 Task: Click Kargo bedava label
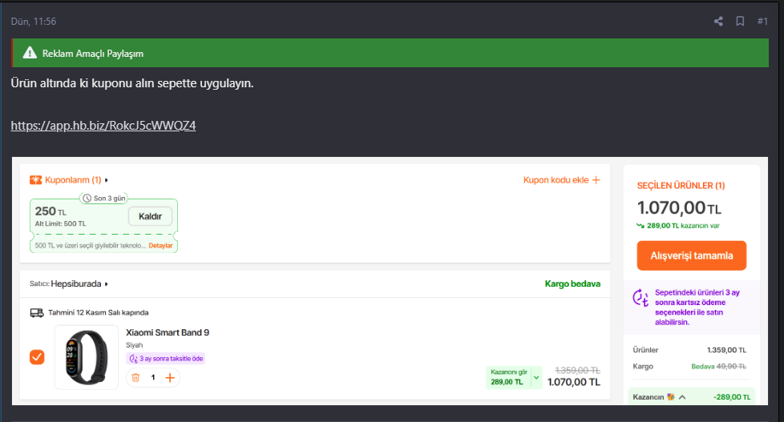pos(572,283)
